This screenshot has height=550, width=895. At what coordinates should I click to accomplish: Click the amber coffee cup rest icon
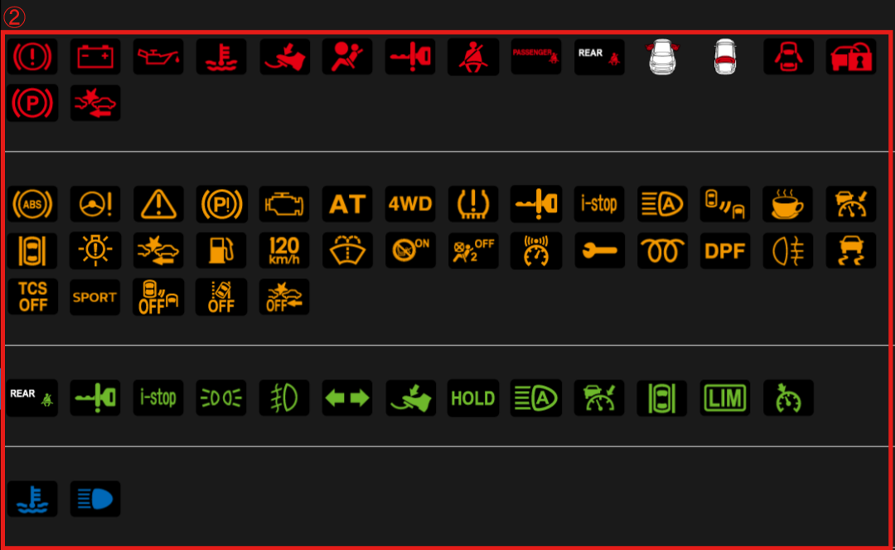tap(788, 204)
